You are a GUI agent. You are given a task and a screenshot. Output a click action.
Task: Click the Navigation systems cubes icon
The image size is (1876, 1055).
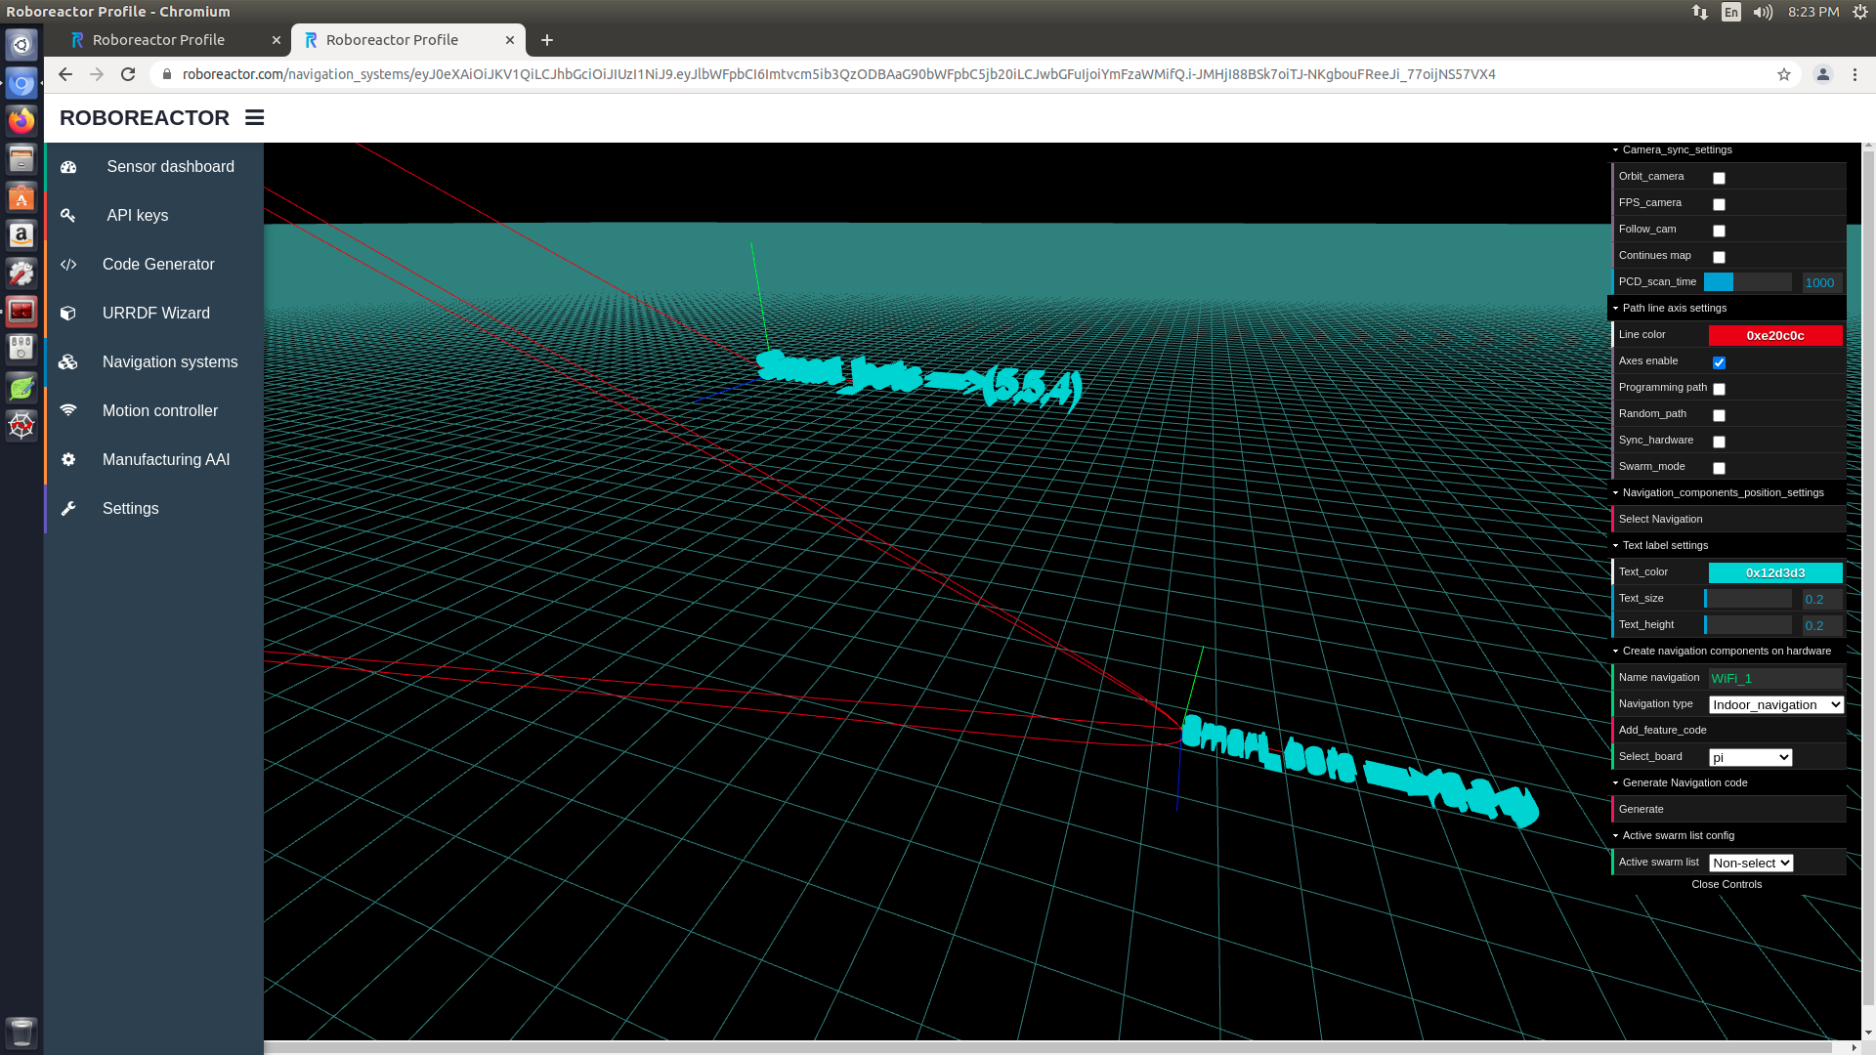[68, 362]
